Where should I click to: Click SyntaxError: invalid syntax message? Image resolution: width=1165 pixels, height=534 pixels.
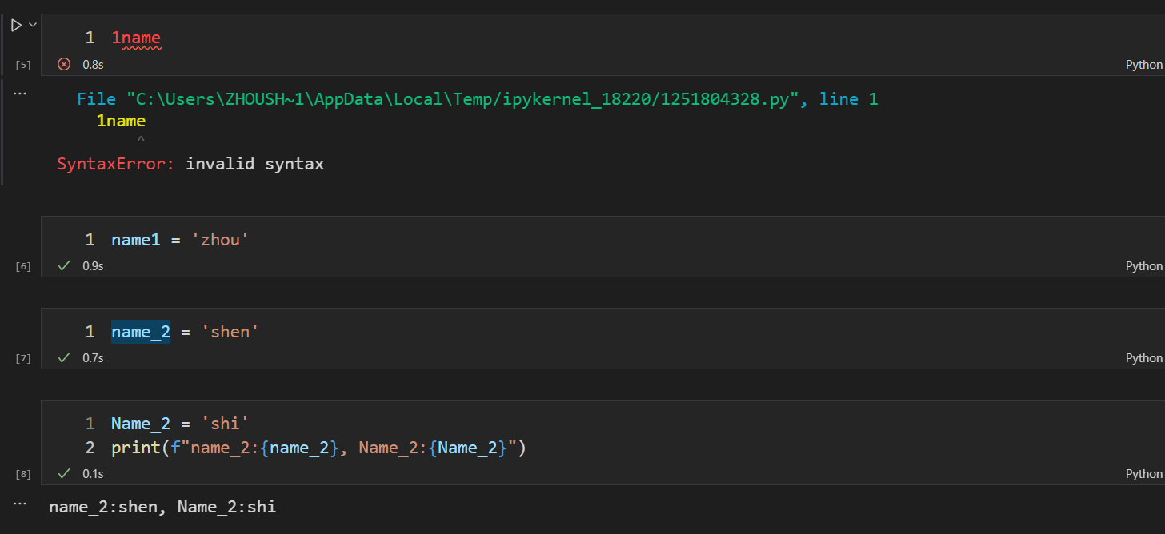pyautogui.click(x=190, y=164)
